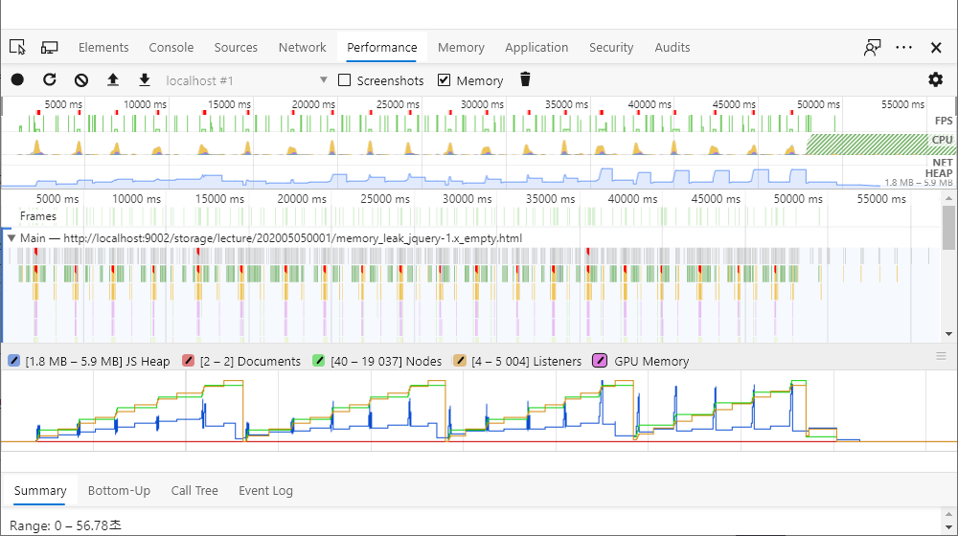Switch to the Console tab

click(171, 47)
